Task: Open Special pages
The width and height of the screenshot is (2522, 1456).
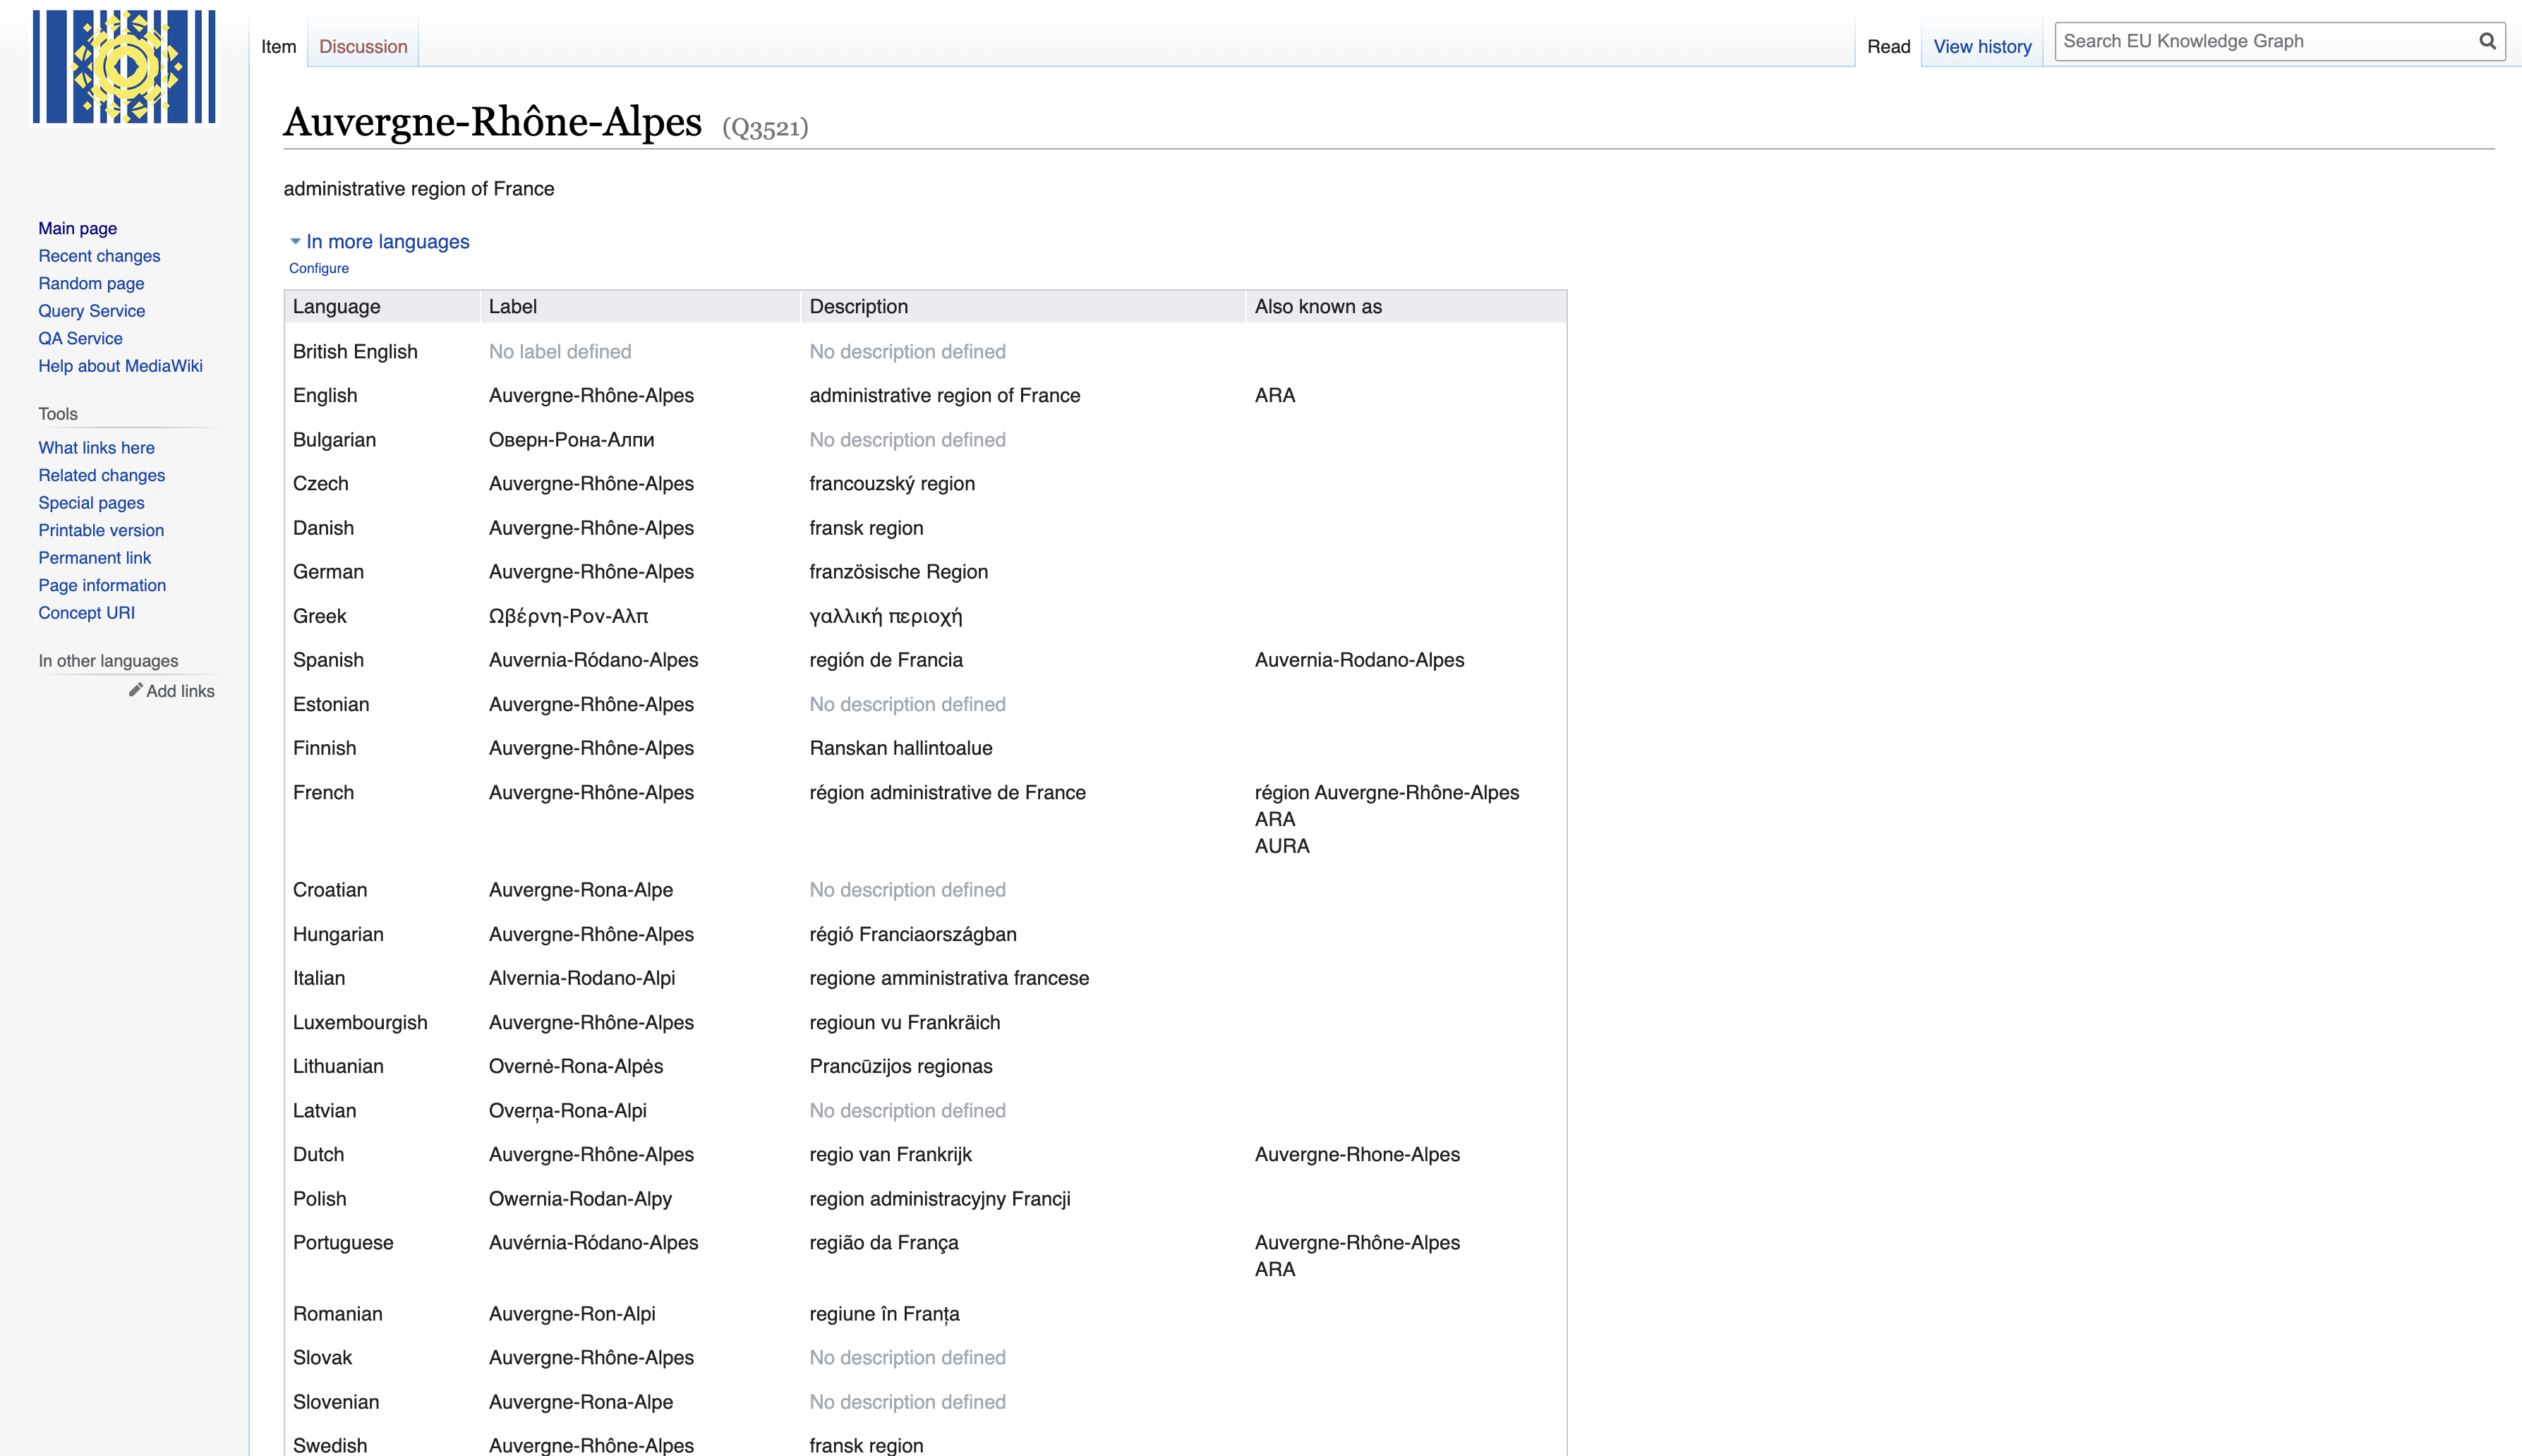Action: coord(91,503)
